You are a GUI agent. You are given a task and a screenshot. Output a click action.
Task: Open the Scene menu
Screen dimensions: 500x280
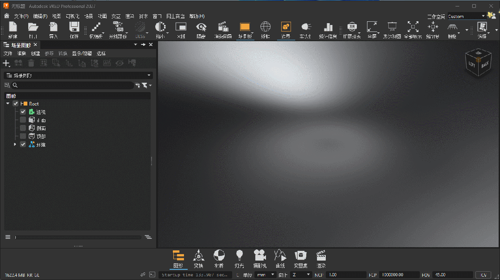coord(89,16)
